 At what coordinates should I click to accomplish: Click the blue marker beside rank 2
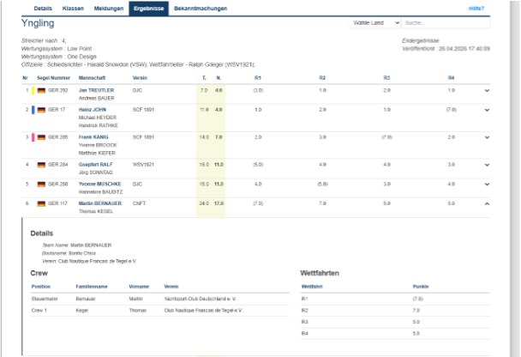(33, 110)
